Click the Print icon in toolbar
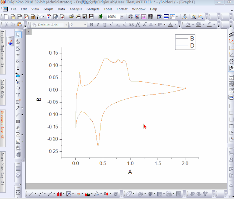The height and width of the screenshot is (199, 234). click(131, 17)
